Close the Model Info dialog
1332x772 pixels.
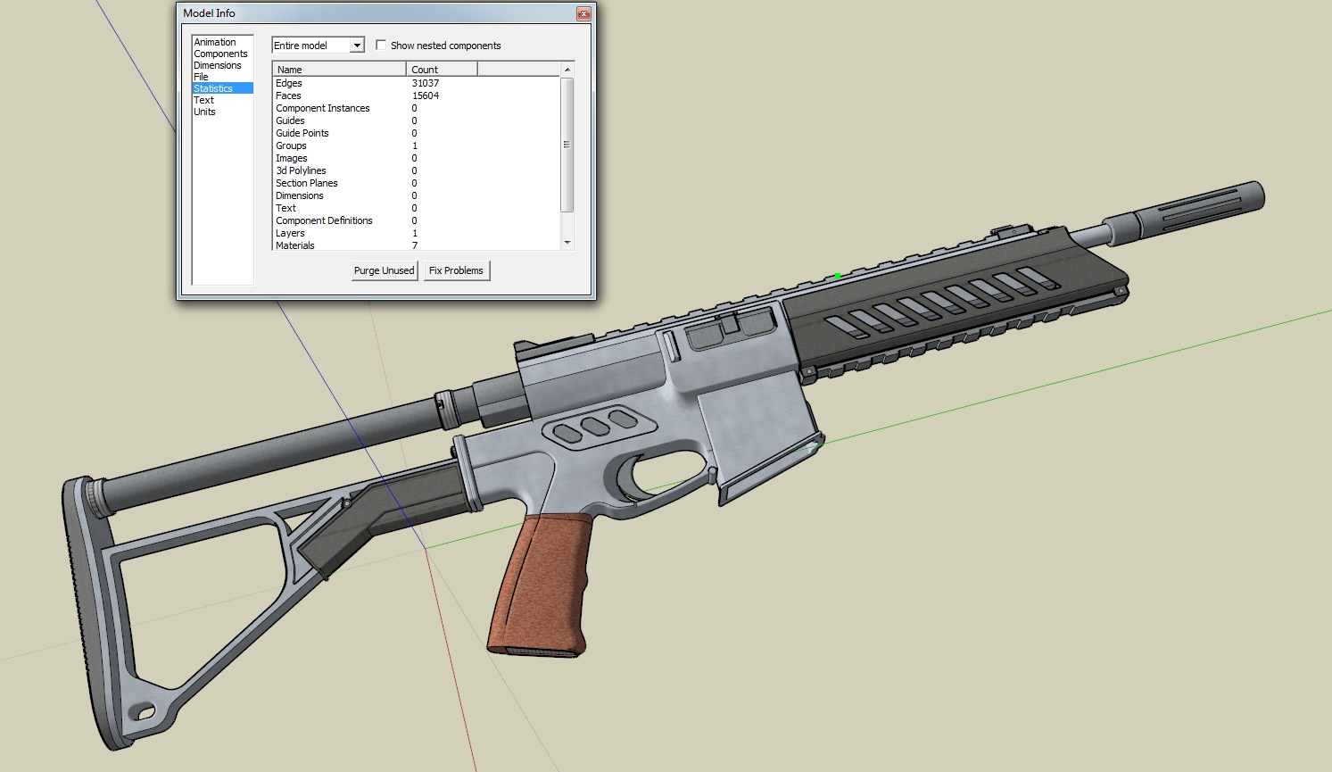click(583, 13)
